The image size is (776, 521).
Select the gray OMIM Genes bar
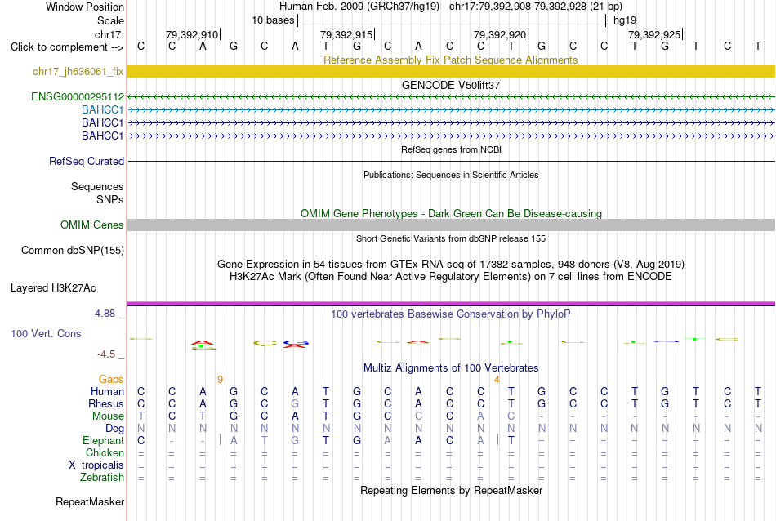451,225
